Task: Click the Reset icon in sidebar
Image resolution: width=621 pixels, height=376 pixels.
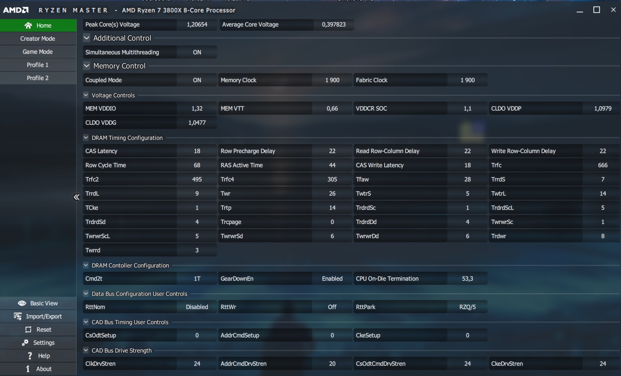Action: pos(28,330)
